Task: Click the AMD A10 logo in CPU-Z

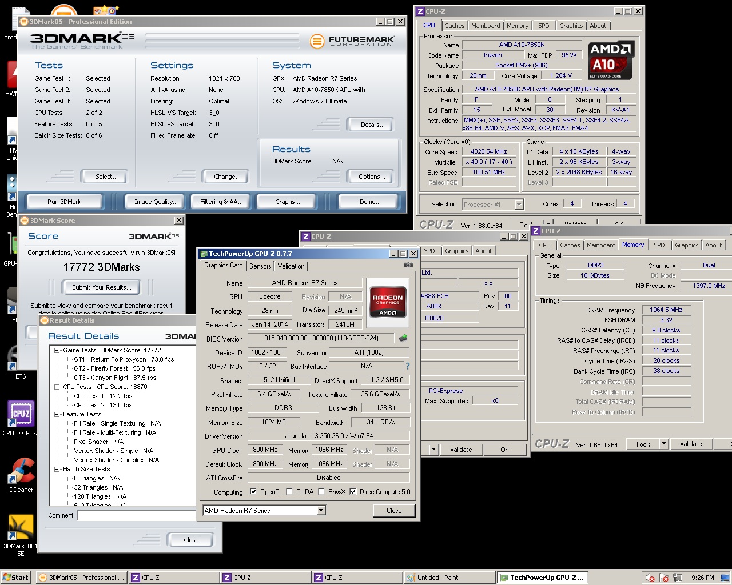Action: tap(610, 59)
